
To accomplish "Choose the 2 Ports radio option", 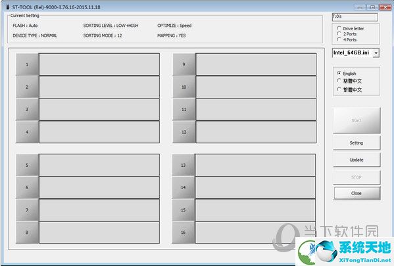I will click(347, 34).
